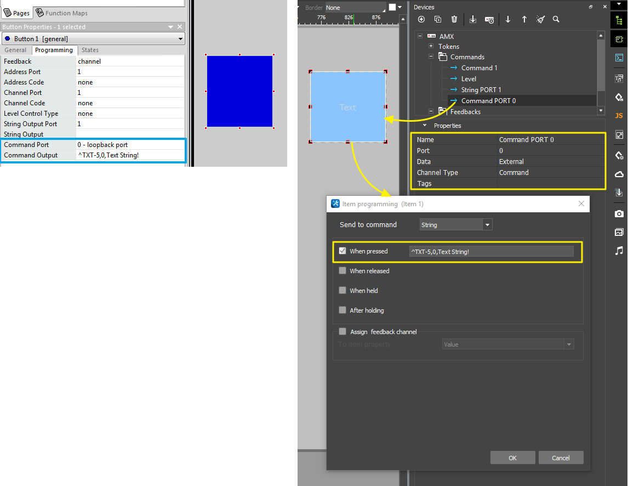
Task: Open the JS script panel icon
Action: pyautogui.click(x=619, y=116)
